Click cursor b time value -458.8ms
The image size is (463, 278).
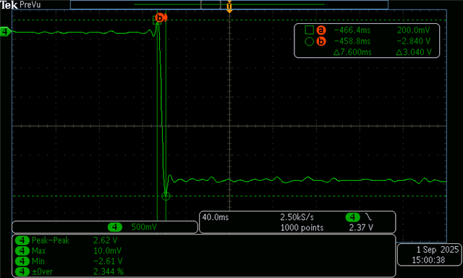coord(352,41)
